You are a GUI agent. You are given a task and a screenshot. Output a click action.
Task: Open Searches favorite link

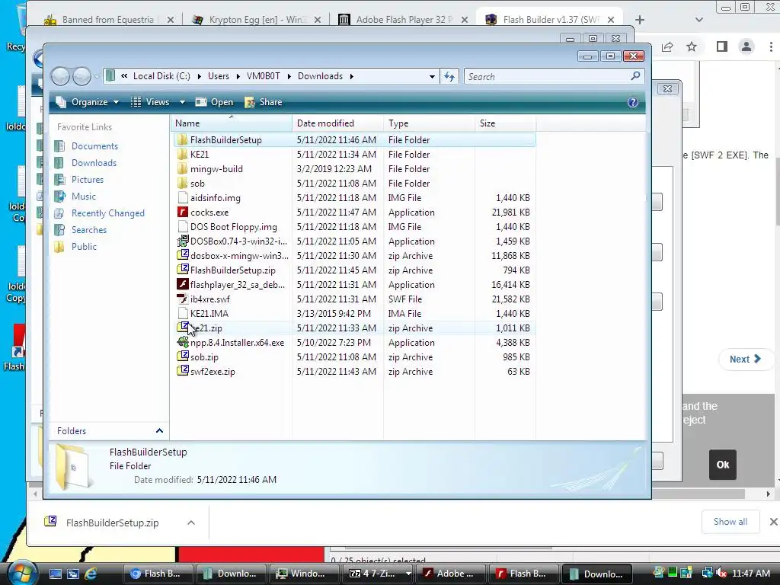point(89,230)
